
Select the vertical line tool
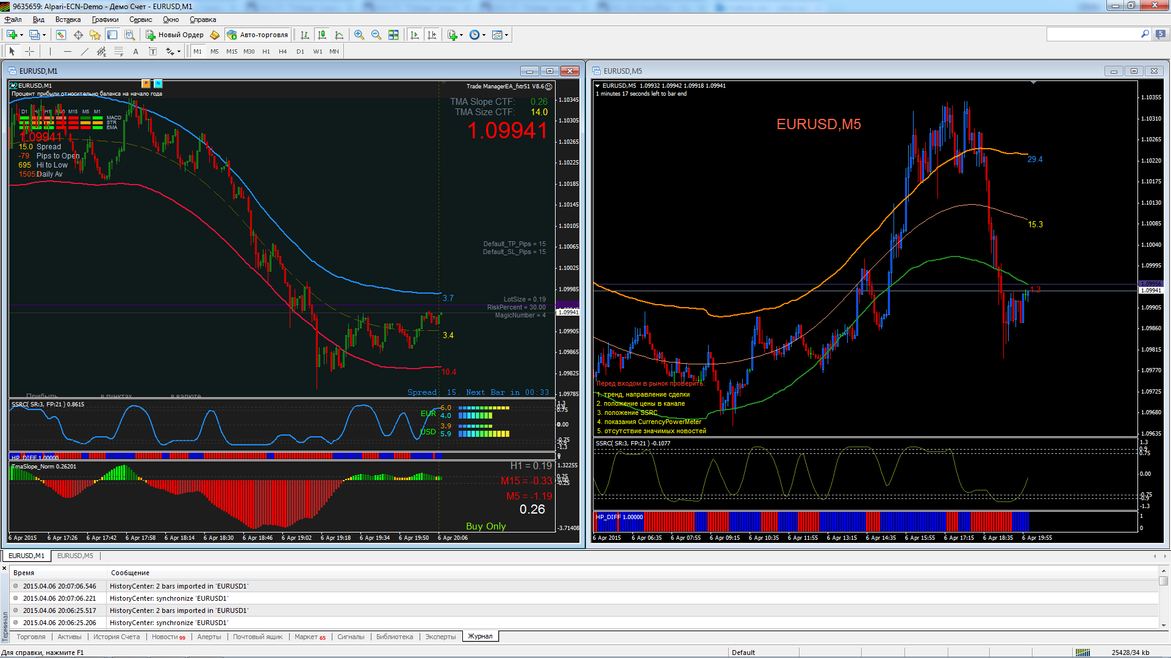coord(51,51)
